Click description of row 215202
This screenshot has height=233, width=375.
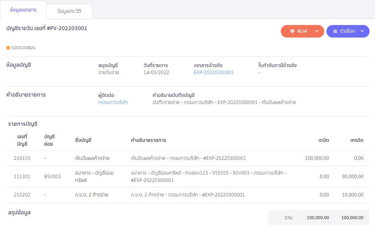point(188,195)
